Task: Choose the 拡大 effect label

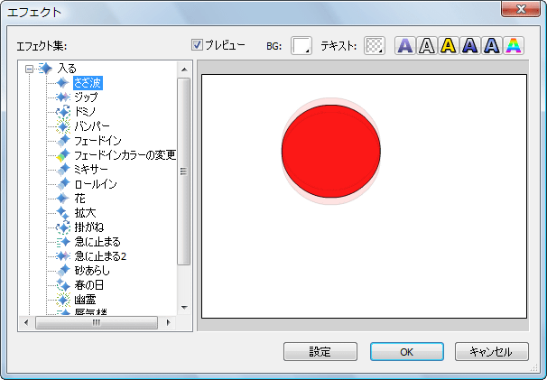Action: (85, 213)
